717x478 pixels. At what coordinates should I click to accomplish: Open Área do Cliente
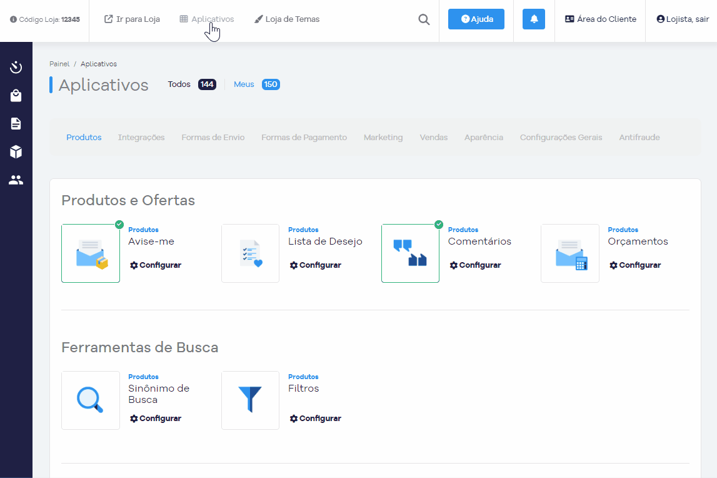(600, 19)
